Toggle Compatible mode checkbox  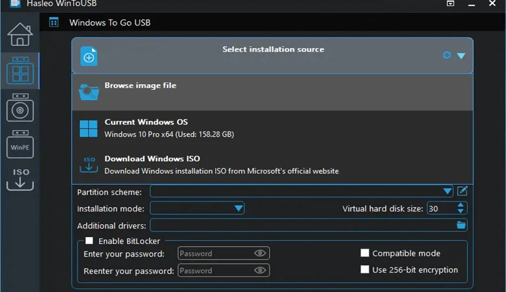(365, 253)
